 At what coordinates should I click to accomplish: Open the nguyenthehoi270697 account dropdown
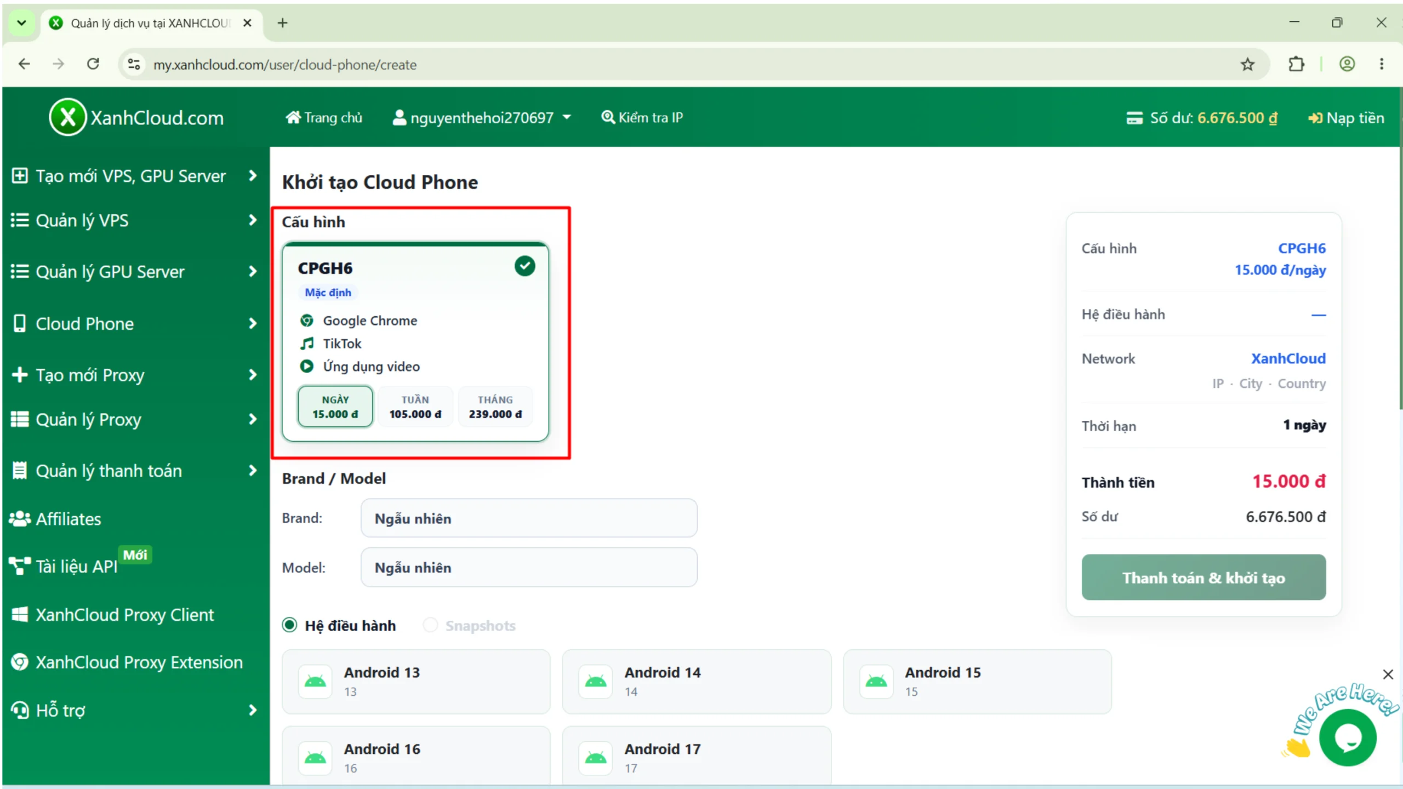point(482,118)
